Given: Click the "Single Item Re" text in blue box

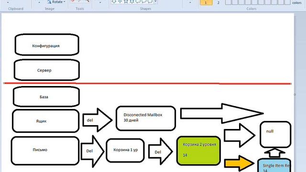Looking at the screenshot, I should 276,166.
